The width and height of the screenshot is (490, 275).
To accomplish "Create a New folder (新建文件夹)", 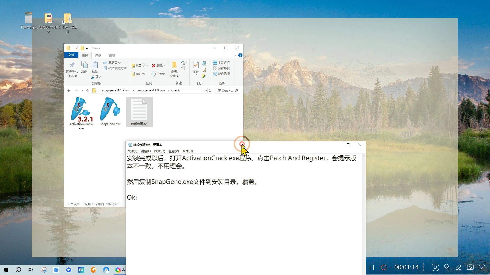I will (x=175, y=70).
